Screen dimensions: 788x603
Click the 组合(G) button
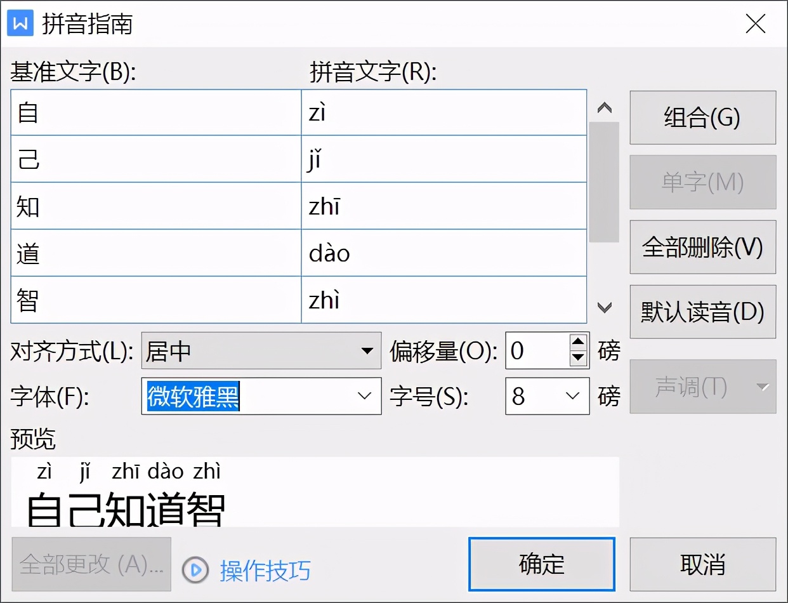tap(702, 117)
